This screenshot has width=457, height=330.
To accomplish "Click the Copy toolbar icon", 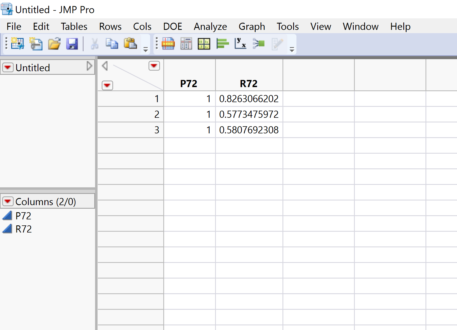I will (x=112, y=44).
